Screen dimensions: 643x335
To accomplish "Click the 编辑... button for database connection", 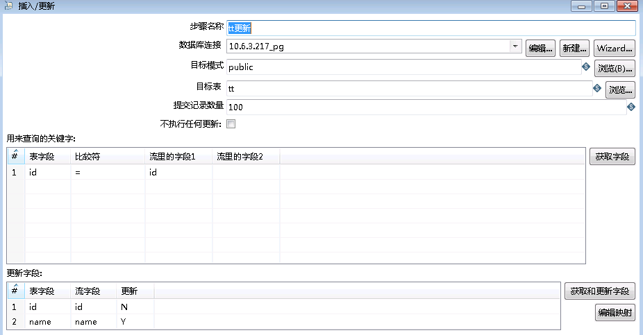I will coord(540,49).
